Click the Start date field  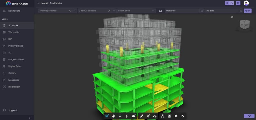point(182,11)
